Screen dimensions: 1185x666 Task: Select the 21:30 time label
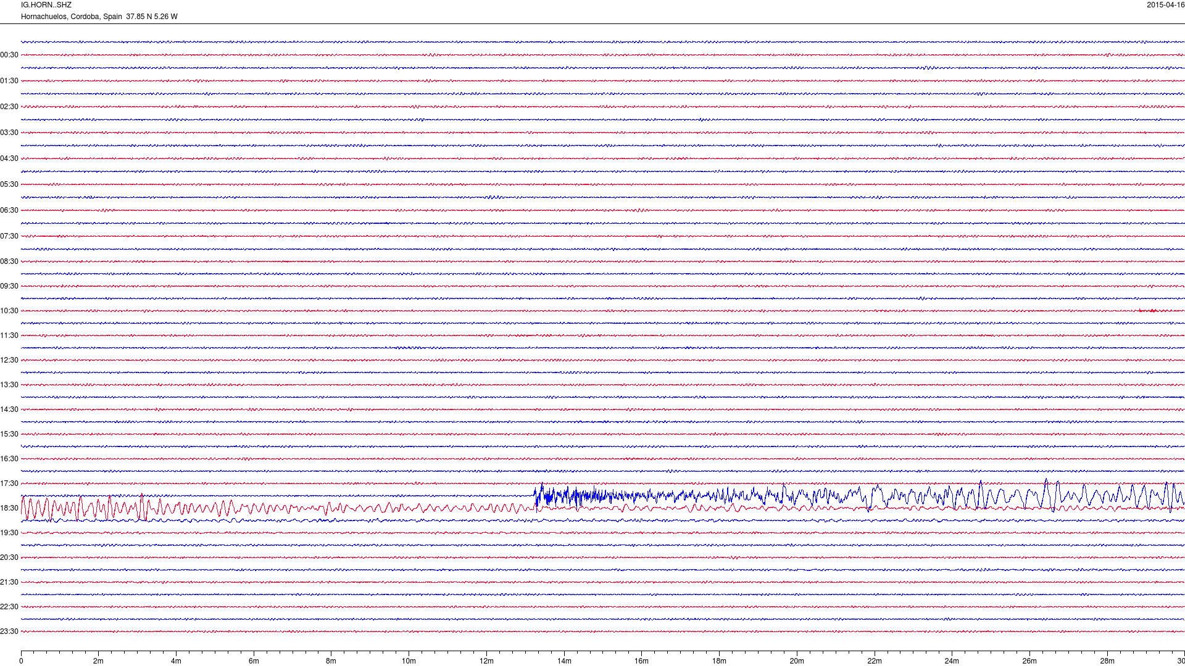pos(9,582)
